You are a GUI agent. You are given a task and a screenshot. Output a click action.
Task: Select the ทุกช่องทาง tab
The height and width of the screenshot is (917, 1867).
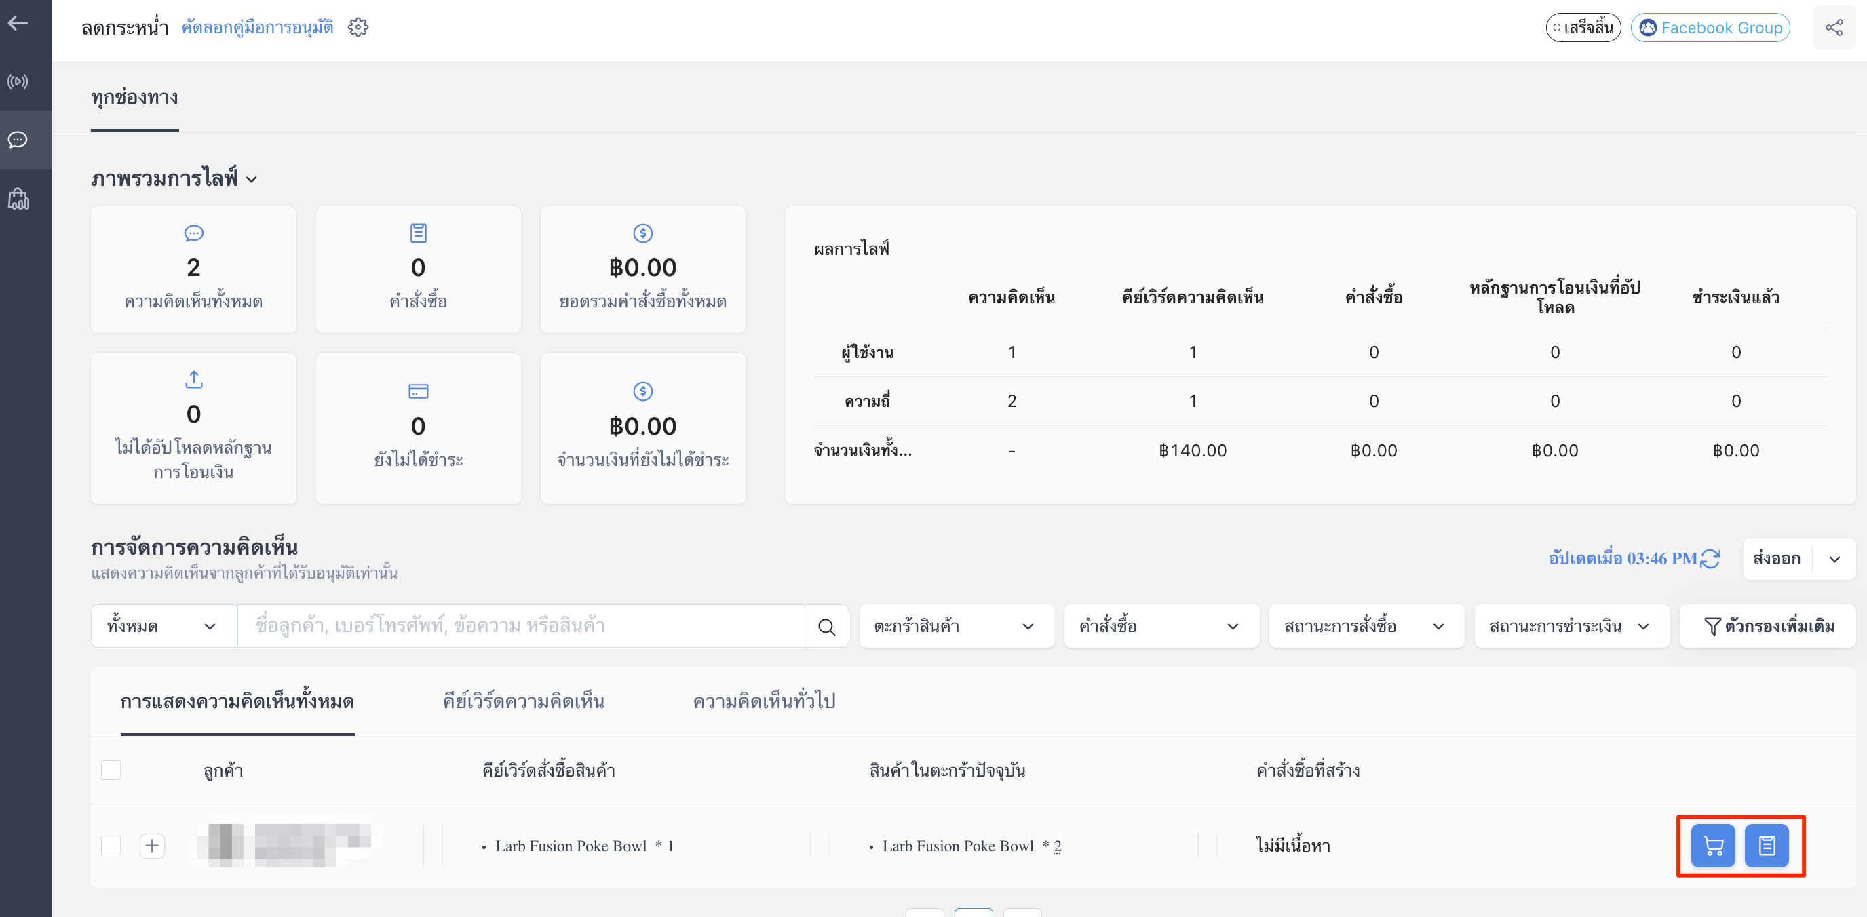135,98
